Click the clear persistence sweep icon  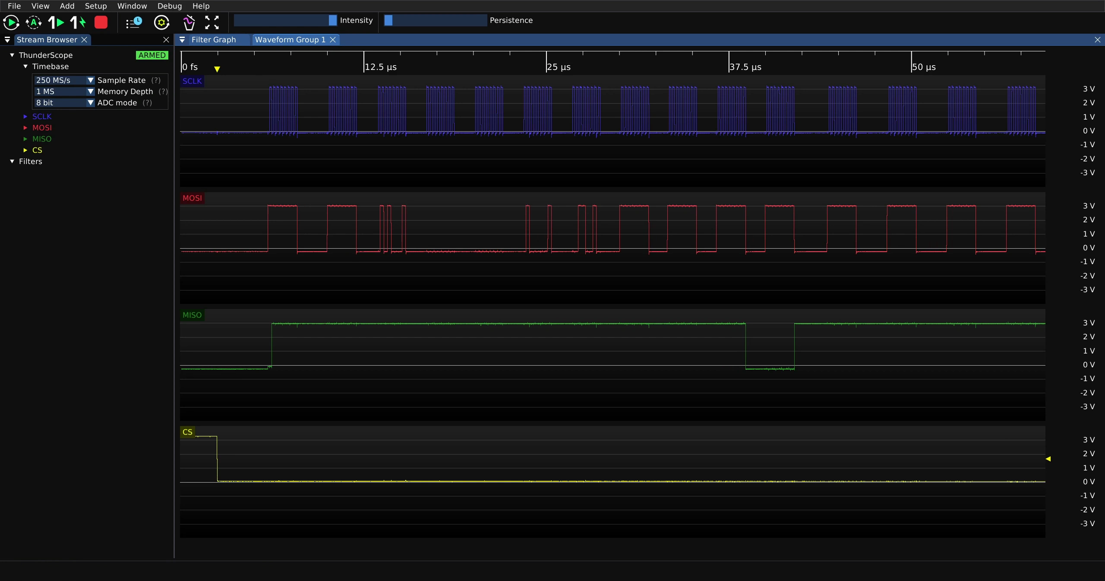(189, 22)
